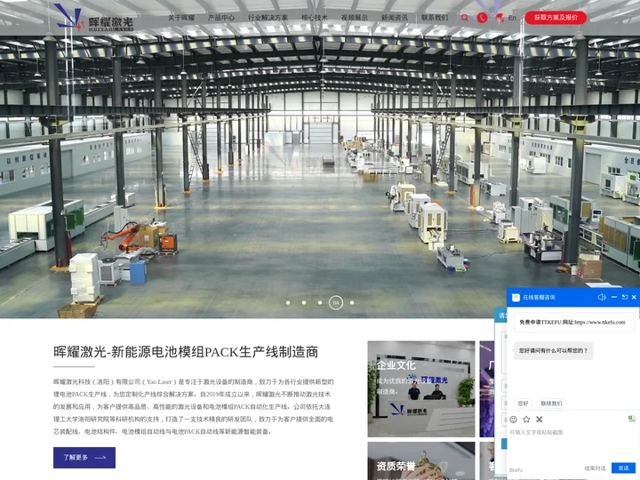This screenshot has height=480, width=640.
Task: Minimize the online chat window
Action: coord(614,297)
